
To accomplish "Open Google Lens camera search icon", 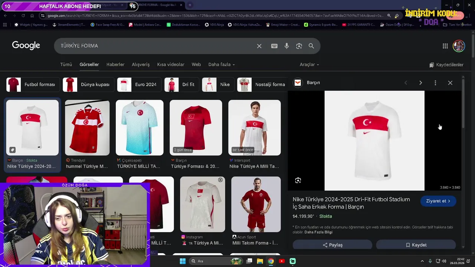I will coord(299,46).
